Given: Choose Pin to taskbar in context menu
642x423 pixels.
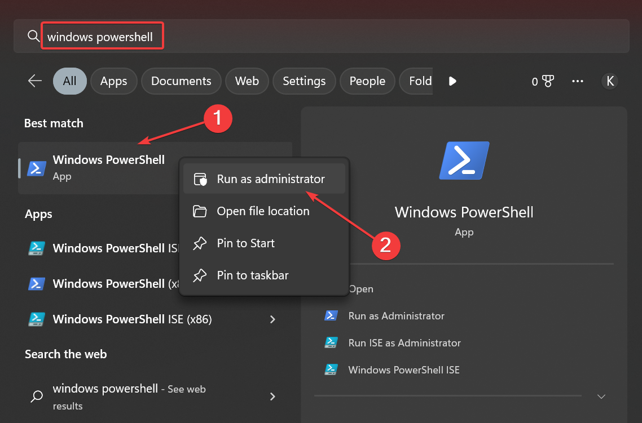Looking at the screenshot, I should point(264,275).
